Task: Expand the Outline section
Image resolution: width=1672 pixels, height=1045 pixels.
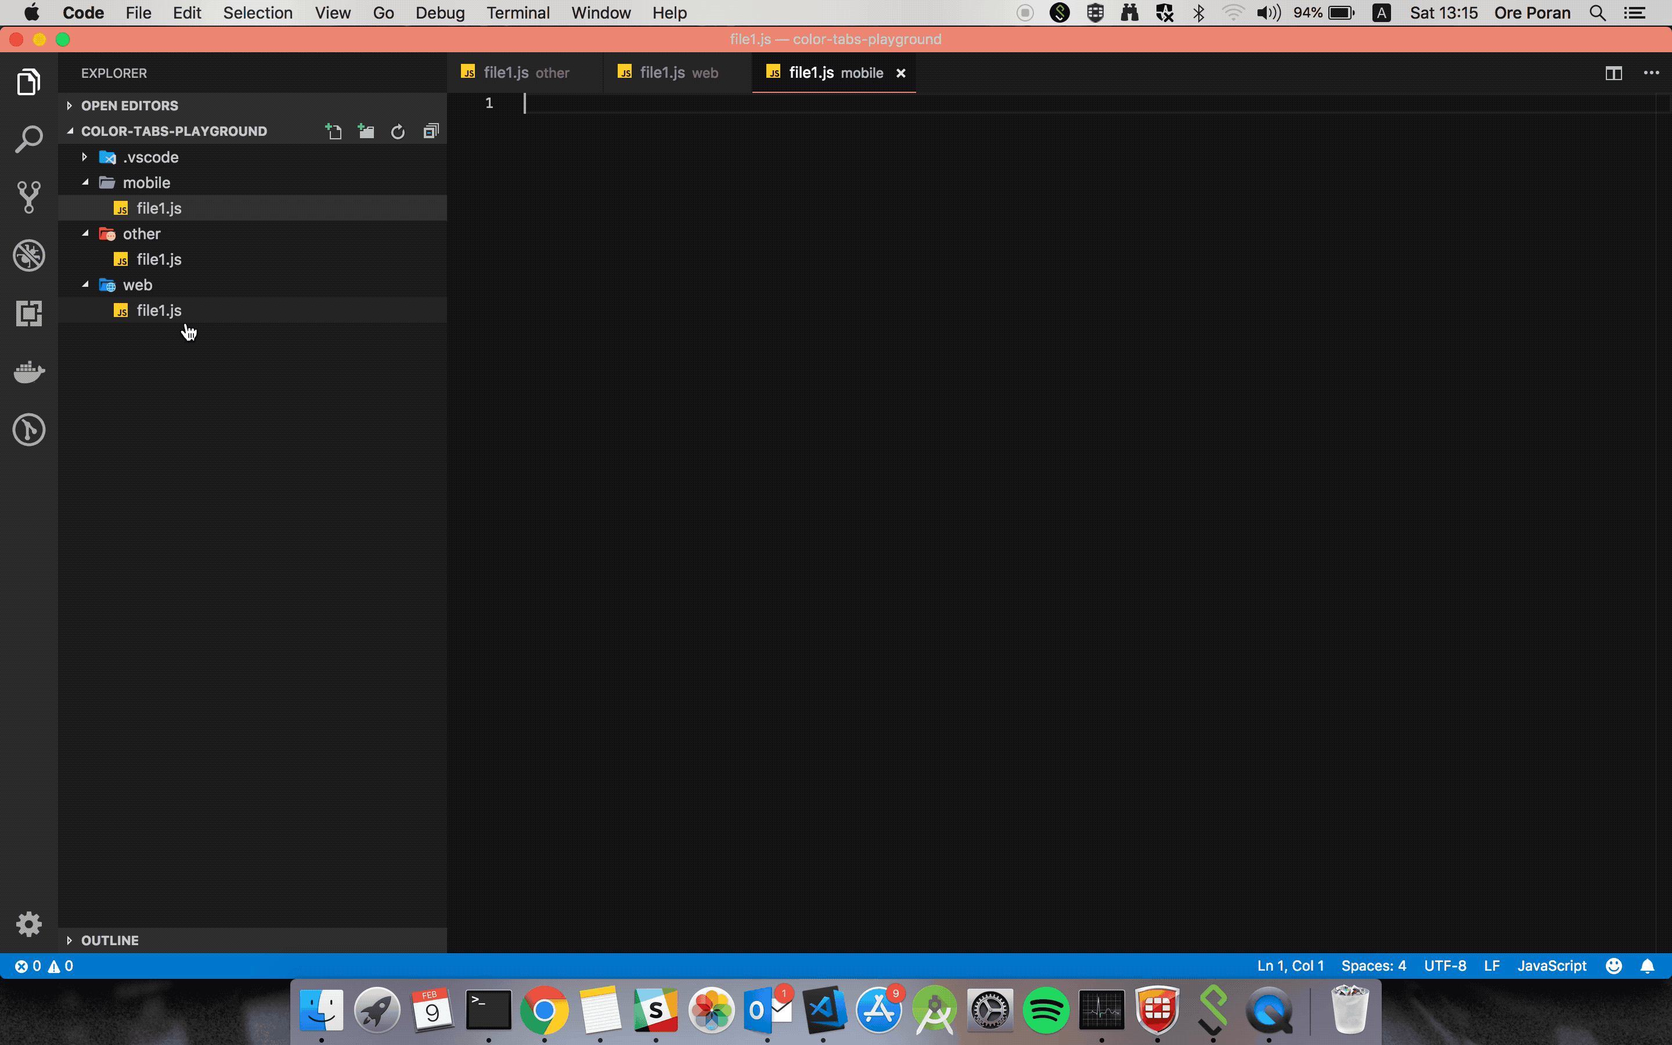Action: (109, 940)
